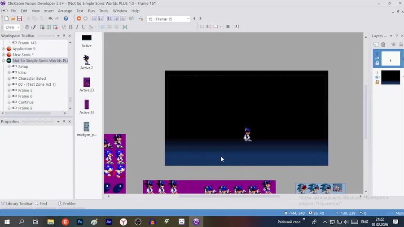Click the music-note icon left of frame dropdown
Viewport: 404px width, 227px height.
[x=141, y=18]
